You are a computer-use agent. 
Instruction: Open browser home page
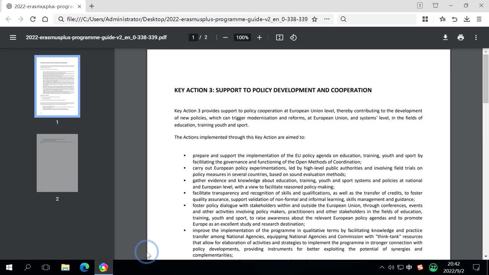pos(45,19)
